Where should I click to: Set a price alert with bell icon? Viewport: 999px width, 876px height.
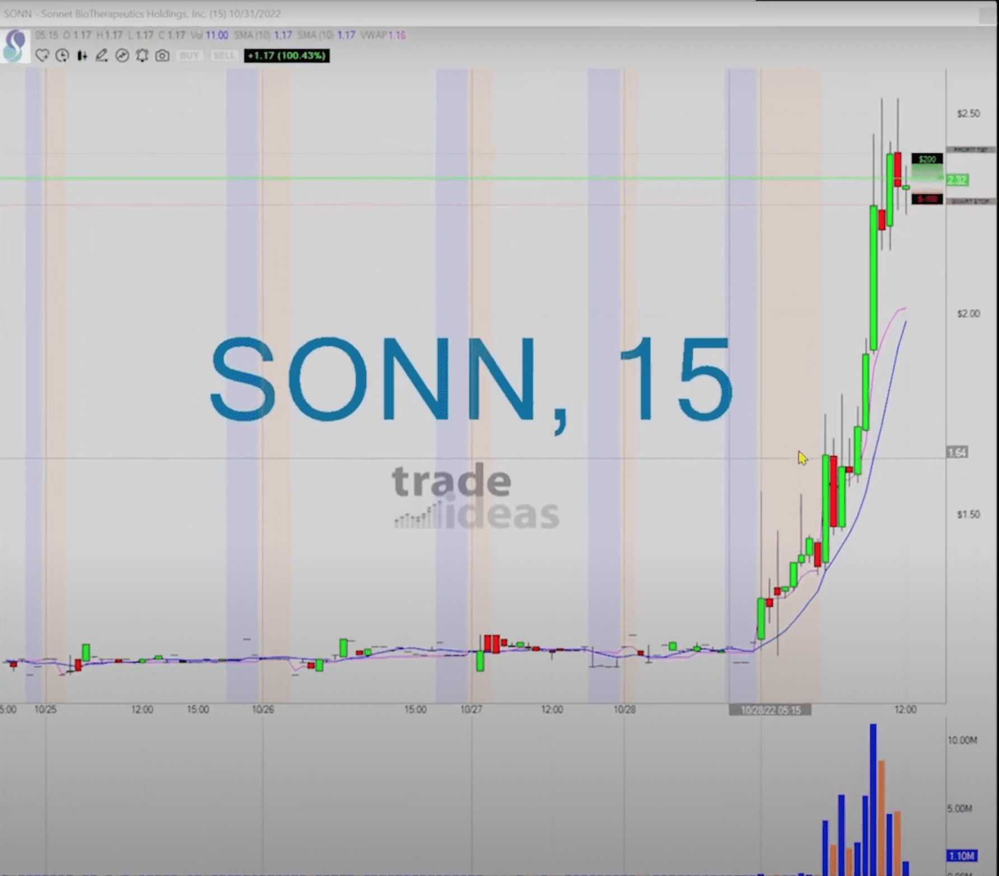click(142, 55)
